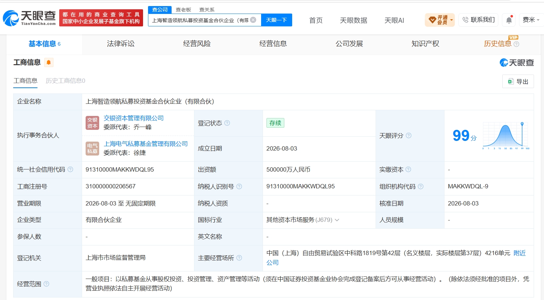The width and height of the screenshot is (544, 300).
Task: Open 交银资本管理有限公司 link
Action: coord(133,118)
